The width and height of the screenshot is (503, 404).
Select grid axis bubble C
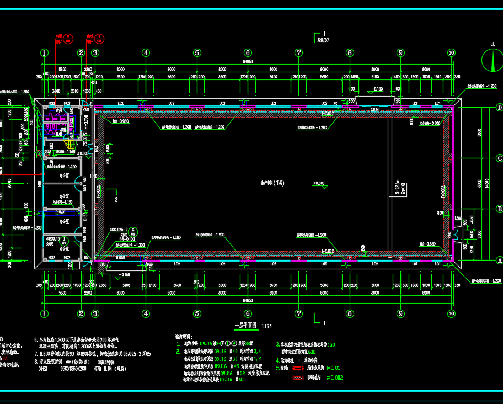pyautogui.click(x=500, y=158)
